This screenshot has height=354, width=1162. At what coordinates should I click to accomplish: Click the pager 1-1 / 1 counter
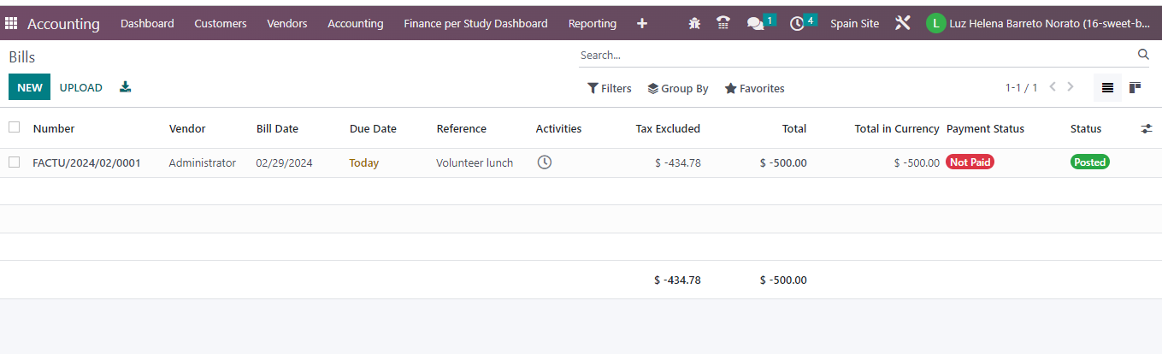(1021, 88)
